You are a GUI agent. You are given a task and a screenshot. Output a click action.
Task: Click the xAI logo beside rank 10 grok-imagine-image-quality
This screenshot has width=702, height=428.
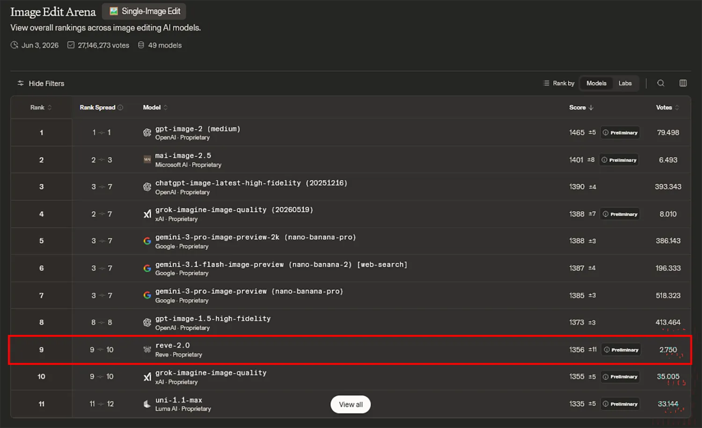pyautogui.click(x=147, y=377)
